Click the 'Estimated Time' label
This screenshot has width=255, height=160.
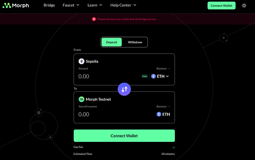pyautogui.click(x=83, y=154)
